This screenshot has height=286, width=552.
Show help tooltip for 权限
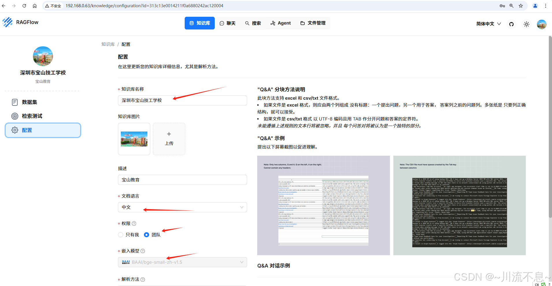click(x=134, y=224)
